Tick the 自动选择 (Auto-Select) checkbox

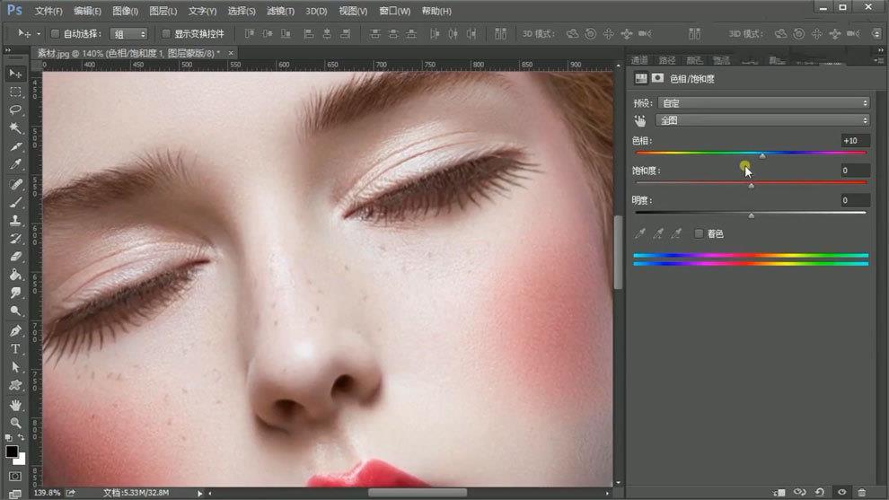(x=55, y=34)
